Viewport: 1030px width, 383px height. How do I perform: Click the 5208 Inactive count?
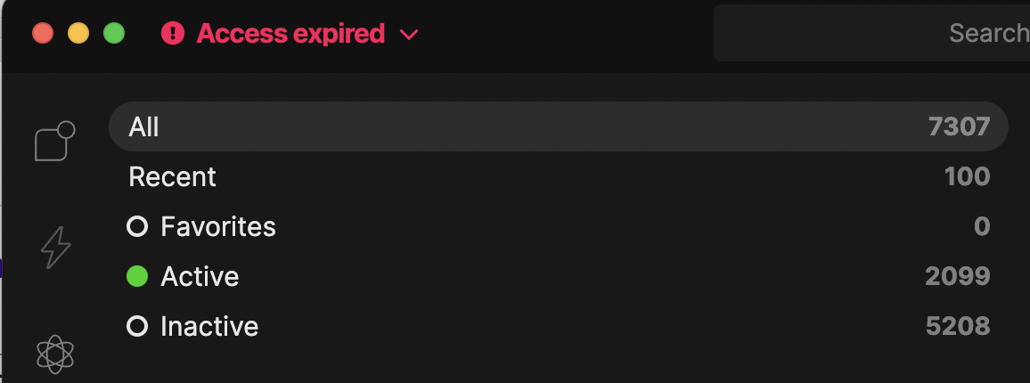[958, 327]
